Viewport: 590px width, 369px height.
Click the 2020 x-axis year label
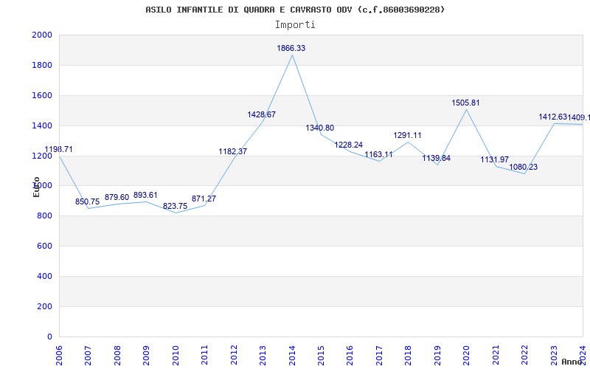coord(467,356)
